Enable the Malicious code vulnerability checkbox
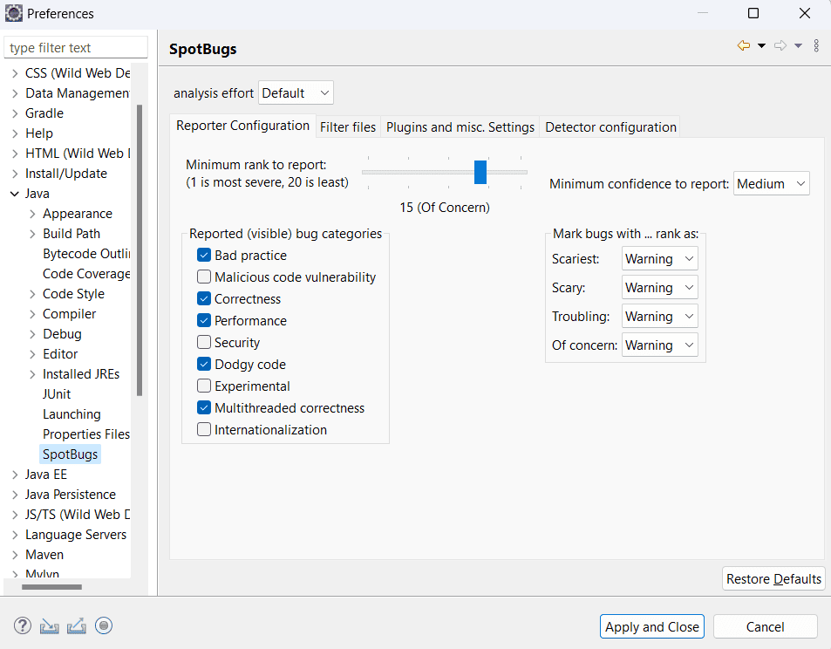Screen dimensions: 831x649 [204, 277]
